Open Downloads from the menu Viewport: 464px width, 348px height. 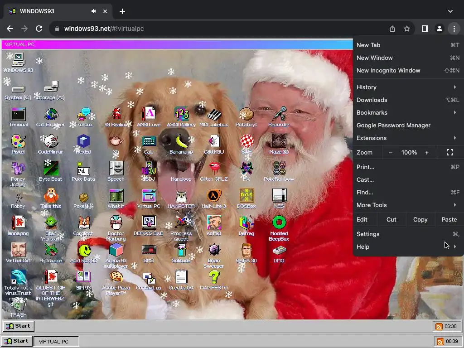[408, 100]
